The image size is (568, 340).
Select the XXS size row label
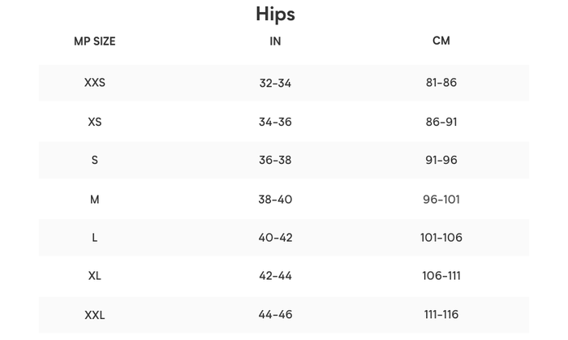coord(94,83)
